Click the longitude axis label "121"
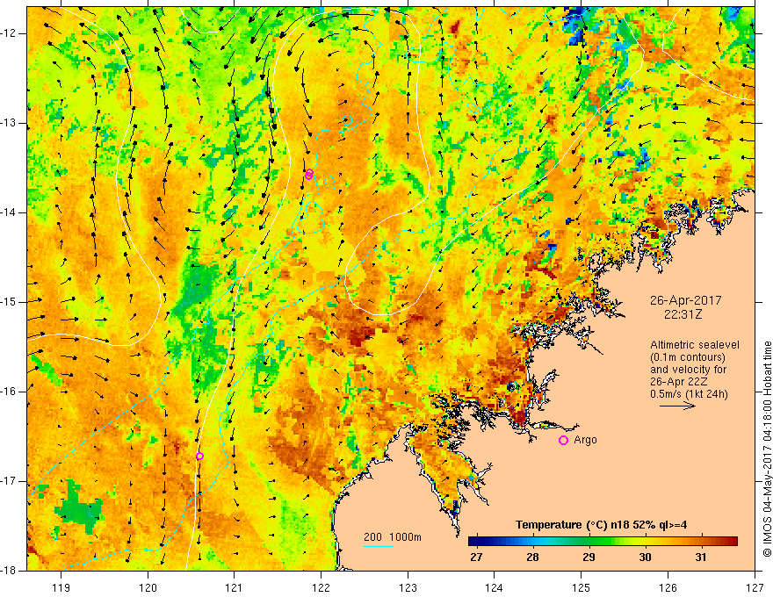 [x=235, y=587]
